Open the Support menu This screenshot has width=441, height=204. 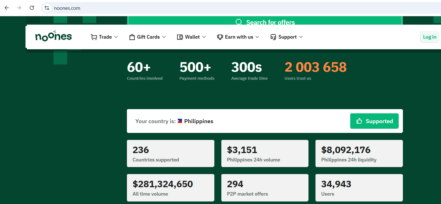[287, 37]
